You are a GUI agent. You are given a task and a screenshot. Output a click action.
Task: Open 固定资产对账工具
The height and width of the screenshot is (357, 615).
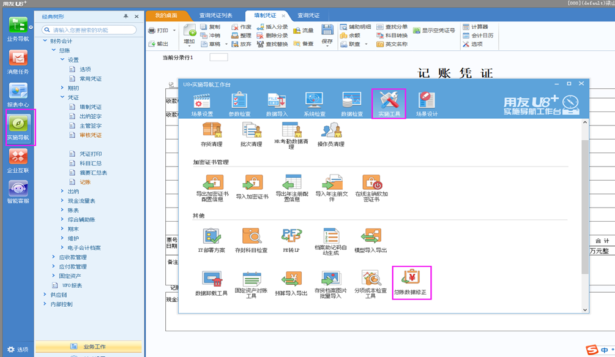[252, 284]
